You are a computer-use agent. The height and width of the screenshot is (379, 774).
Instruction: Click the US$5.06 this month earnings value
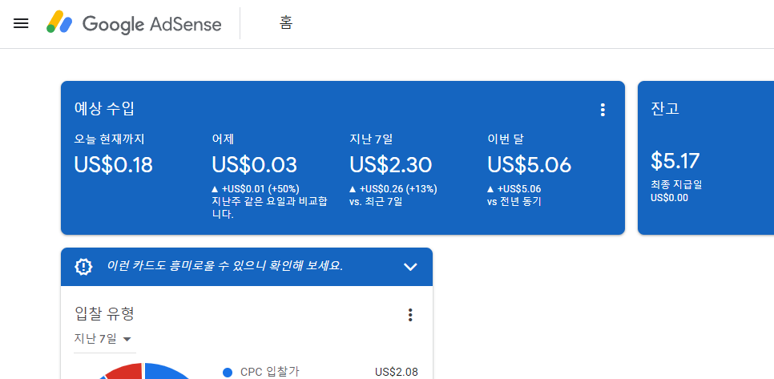(529, 165)
